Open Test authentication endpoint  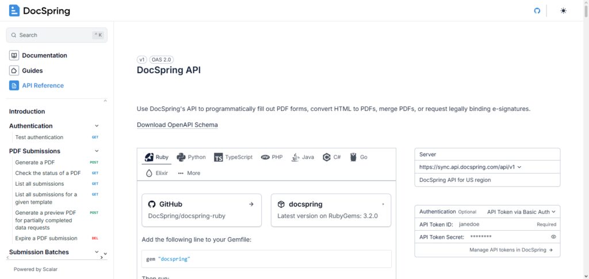[57, 137]
